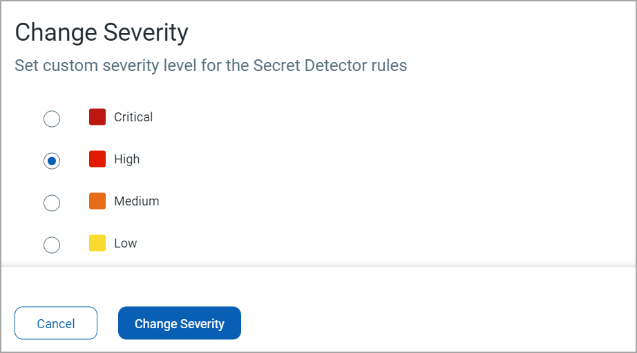Click the dark red Critical color square
This screenshot has height=353, width=637.
97,117
